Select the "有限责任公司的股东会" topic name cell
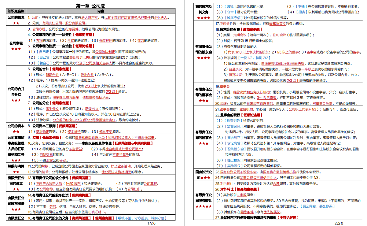Viewport: 367px width, 226px height. click(204, 52)
